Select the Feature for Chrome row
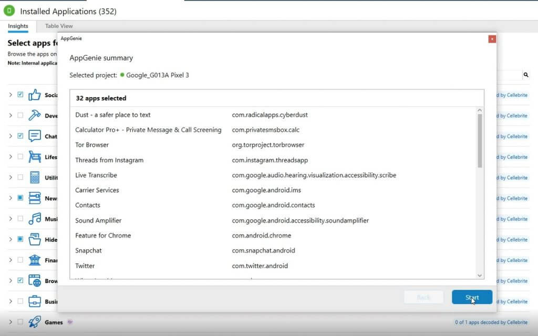Screen dimensions: 538x336 [x=273, y=236]
